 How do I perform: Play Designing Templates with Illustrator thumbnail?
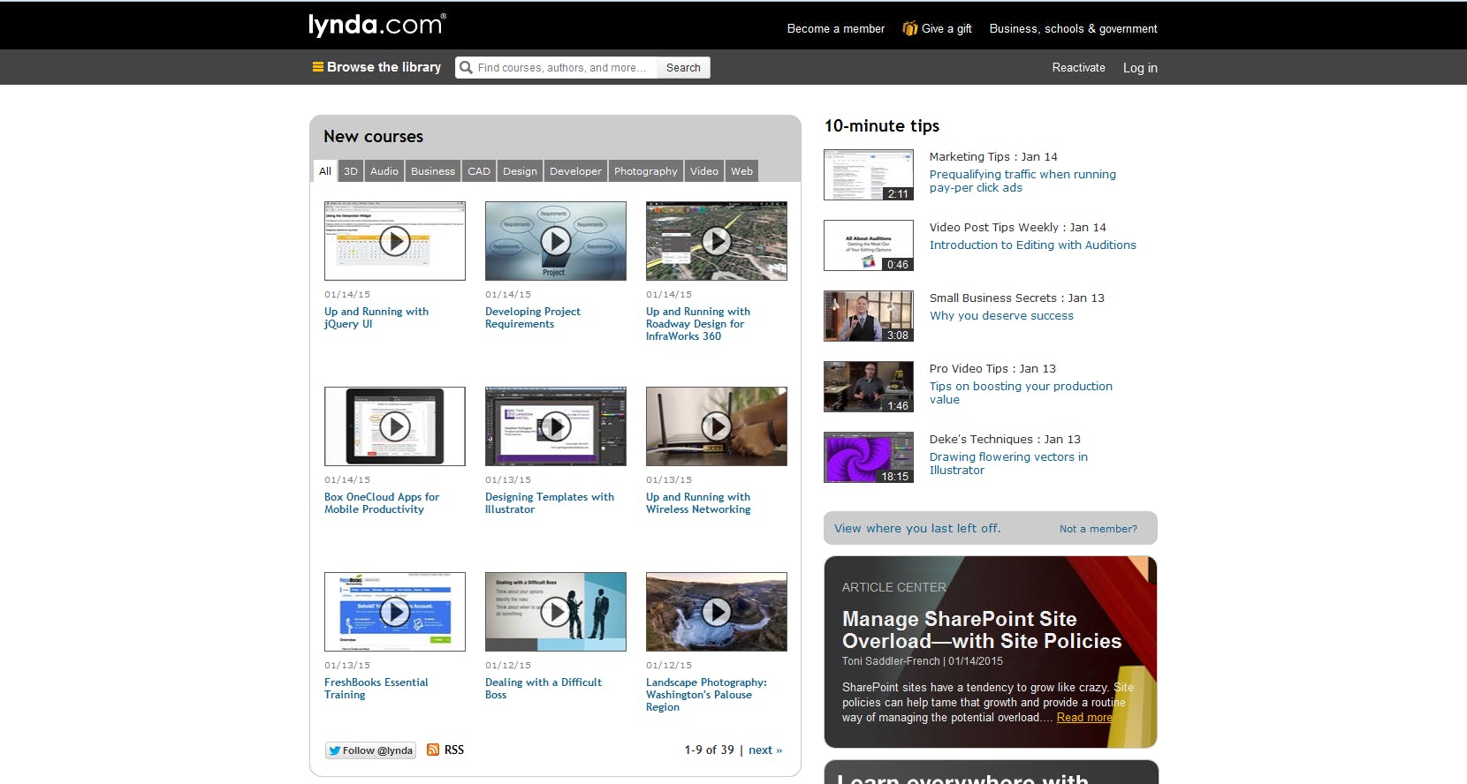pos(556,426)
